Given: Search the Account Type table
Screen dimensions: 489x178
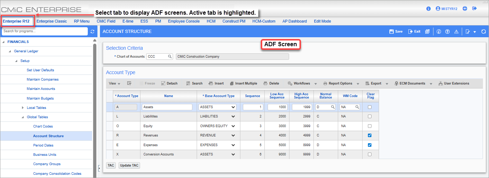Looking at the screenshot, I should 194,83.
